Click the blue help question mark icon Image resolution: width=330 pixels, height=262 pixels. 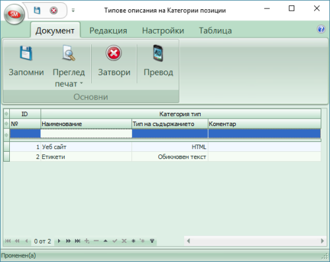pos(321,29)
